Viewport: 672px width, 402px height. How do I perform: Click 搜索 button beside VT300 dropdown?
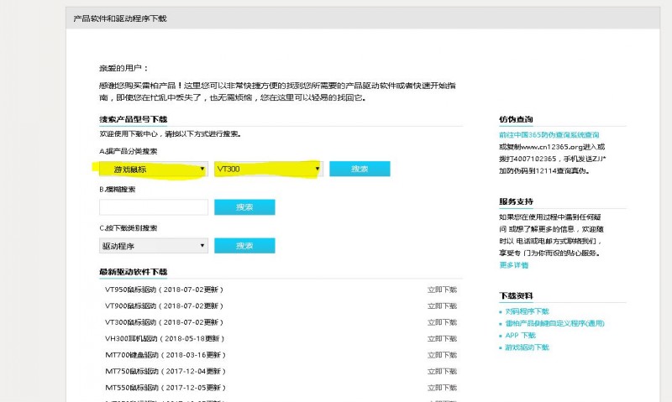(360, 169)
